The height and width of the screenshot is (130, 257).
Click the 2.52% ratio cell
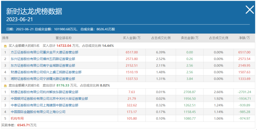161,59
